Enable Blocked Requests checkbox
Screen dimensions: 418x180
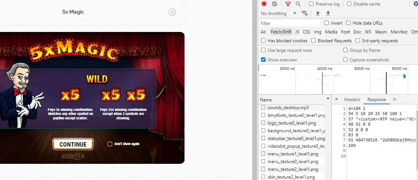[x=313, y=40]
